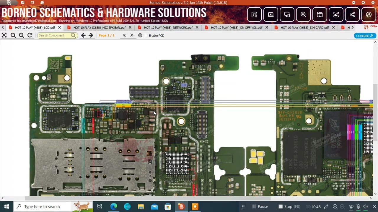This screenshot has height=212, width=378.
Task: Click the Windows taskbar search box
Action: pyautogui.click(x=53, y=207)
